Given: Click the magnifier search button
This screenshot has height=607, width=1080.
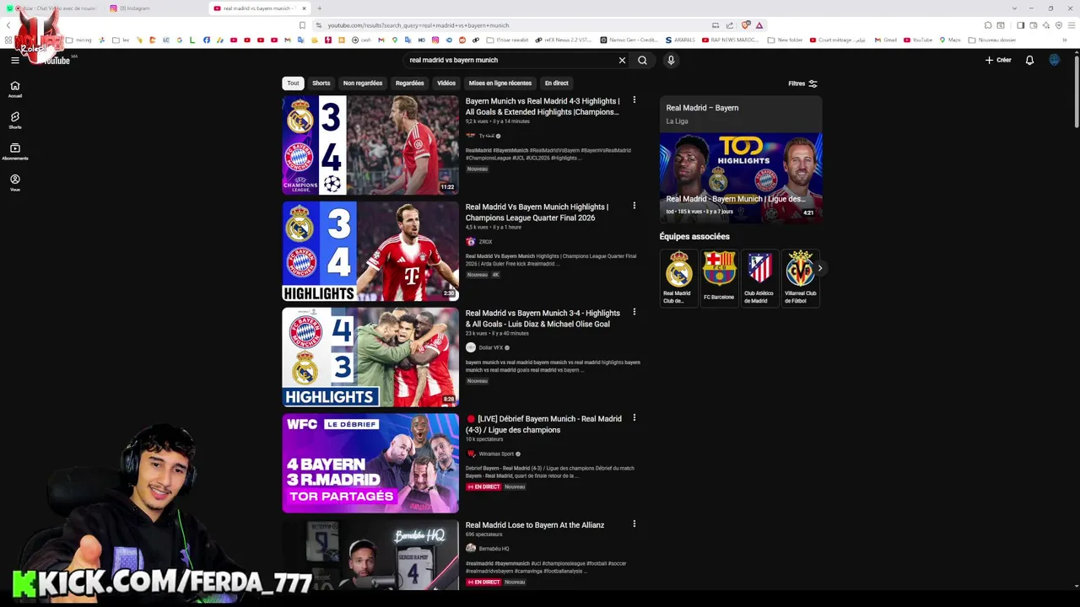Looking at the screenshot, I should 642,60.
